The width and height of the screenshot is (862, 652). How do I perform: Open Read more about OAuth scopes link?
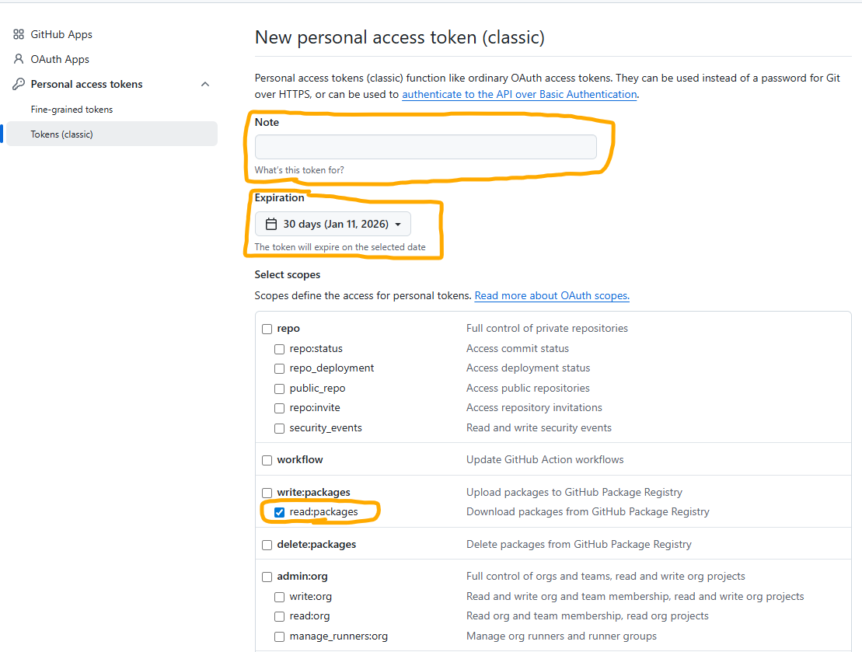[x=552, y=295]
